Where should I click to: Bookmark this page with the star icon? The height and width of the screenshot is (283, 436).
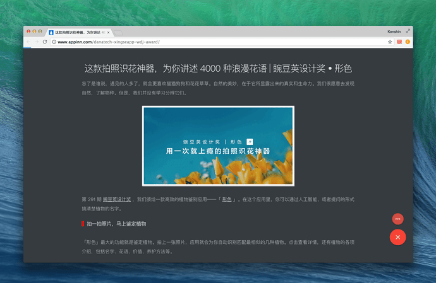click(390, 42)
